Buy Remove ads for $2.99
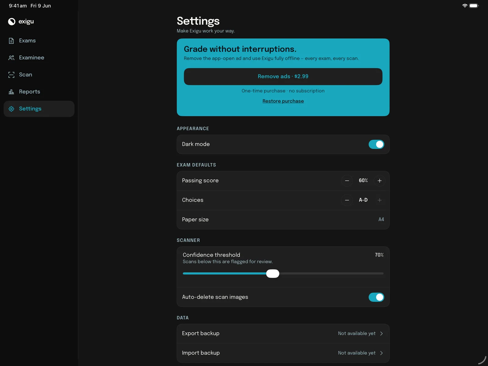Viewport: 488px width, 366px height. pos(283,77)
